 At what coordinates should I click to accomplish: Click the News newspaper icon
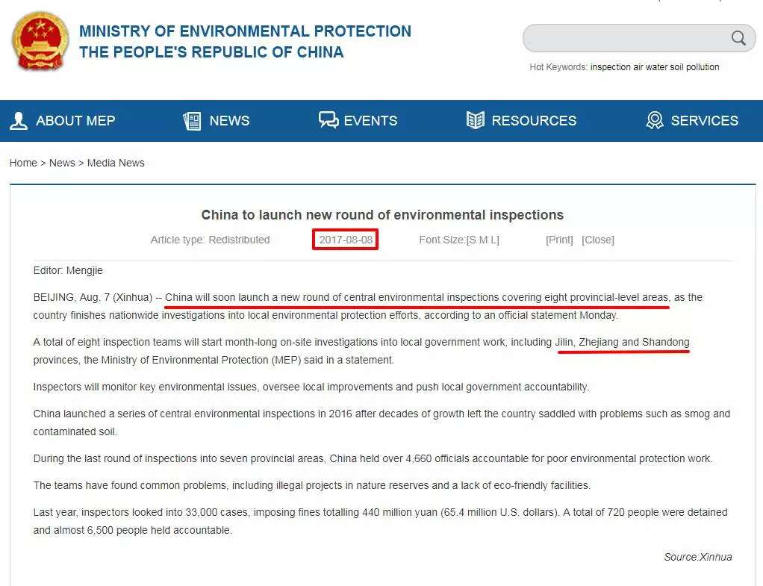(x=192, y=121)
